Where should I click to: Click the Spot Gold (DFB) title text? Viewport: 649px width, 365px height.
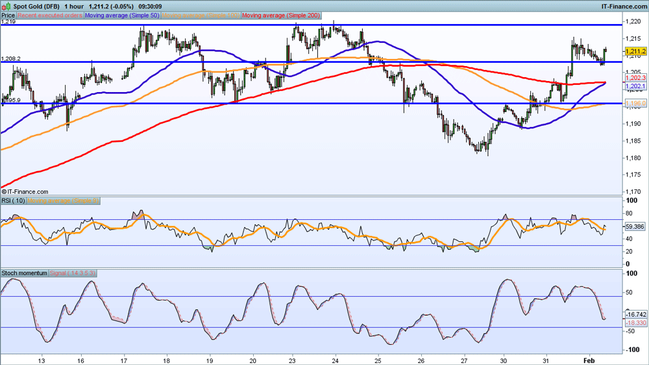click(x=36, y=6)
